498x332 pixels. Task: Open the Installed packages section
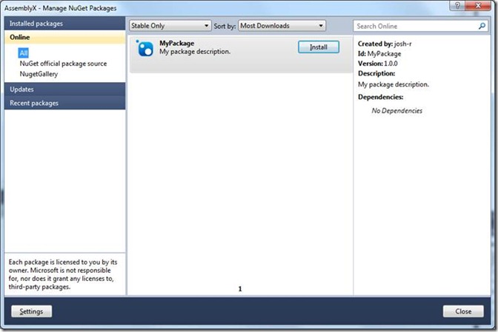64,24
